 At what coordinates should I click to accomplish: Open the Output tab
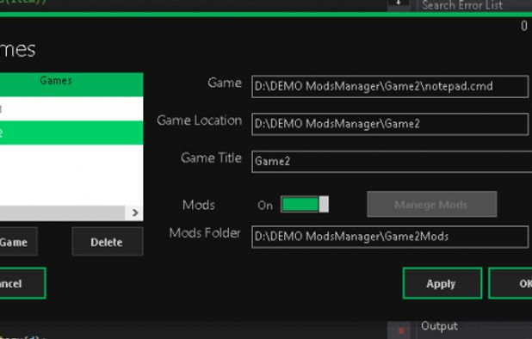[x=439, y=326]
